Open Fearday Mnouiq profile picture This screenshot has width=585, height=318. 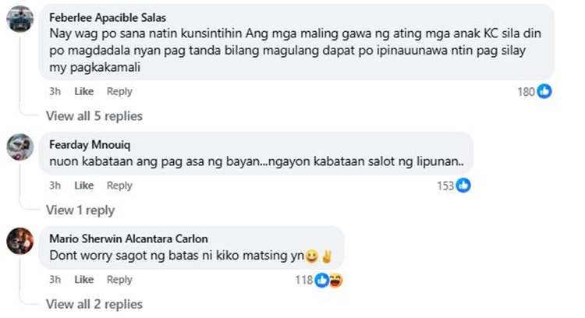pos(19,146)
